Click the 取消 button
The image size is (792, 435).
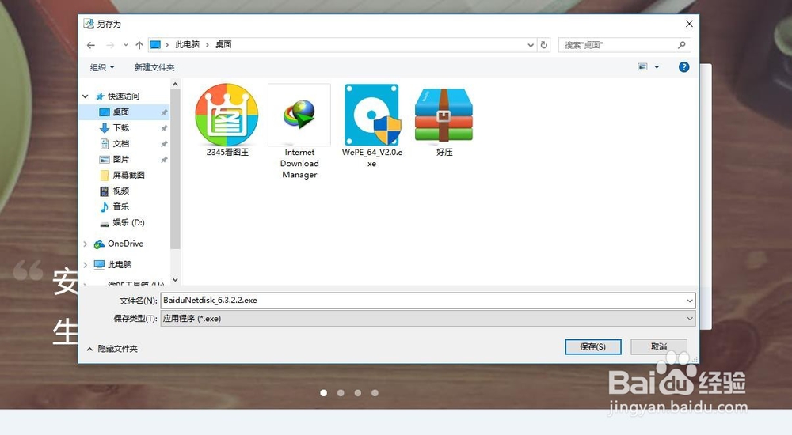[x=659, y=346]
